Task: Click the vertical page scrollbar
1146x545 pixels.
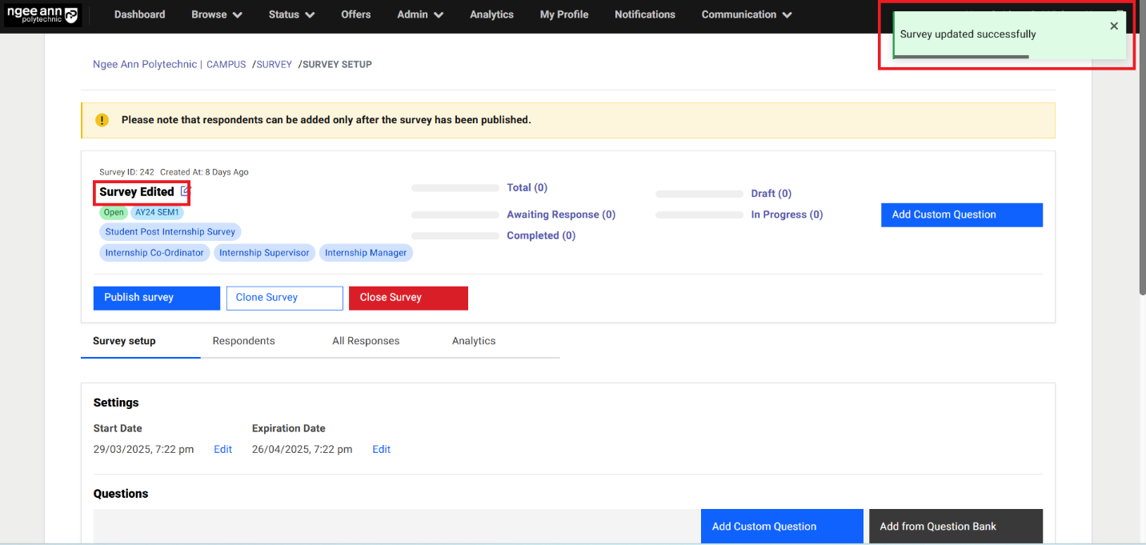Action: [1140, 160]
